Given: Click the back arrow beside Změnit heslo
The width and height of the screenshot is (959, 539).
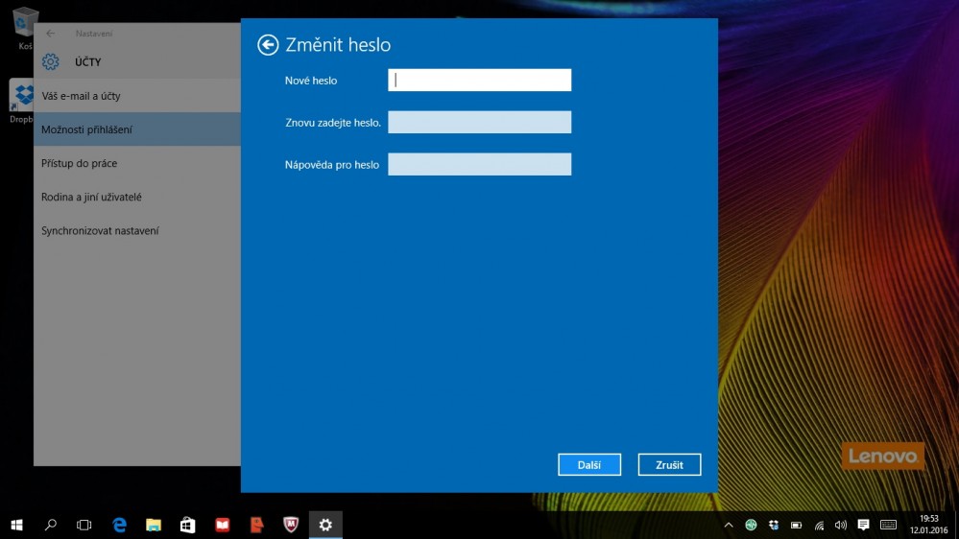Looking at the screenshot, I should (x=268, y=45).
